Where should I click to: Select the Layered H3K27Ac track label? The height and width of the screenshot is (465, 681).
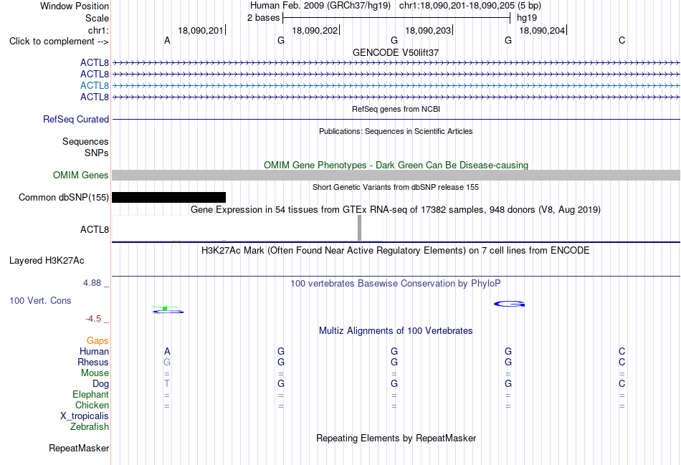click(x=47, y=261)
